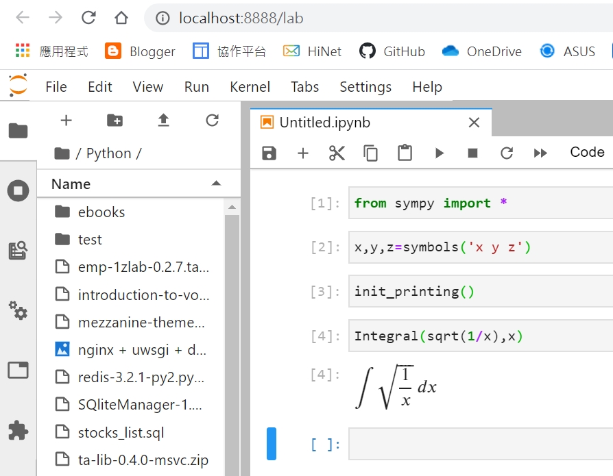
Task: Refresh the file list
Action: [x=213, y=121]
